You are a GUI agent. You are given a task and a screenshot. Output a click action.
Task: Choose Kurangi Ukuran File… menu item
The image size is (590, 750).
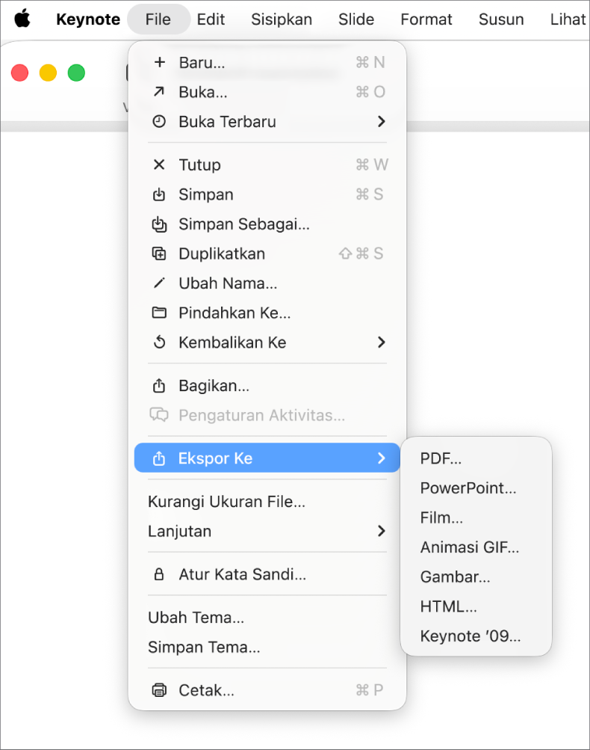pos(267,501)
